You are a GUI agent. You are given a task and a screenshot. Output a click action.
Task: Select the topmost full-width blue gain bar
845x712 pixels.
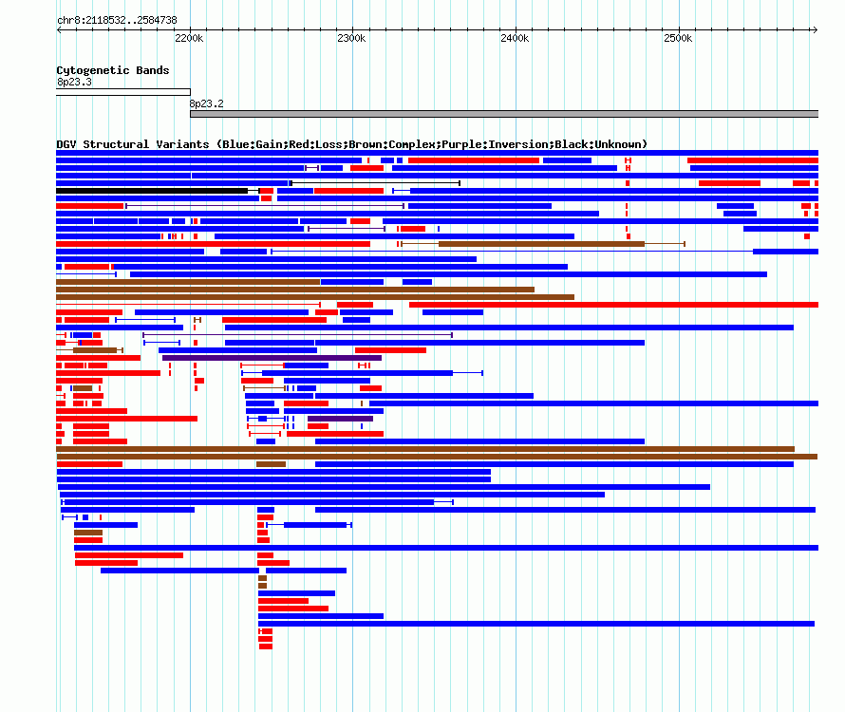437,153
